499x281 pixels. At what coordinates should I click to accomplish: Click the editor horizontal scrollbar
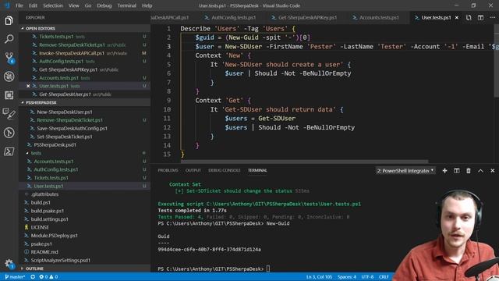pos(304,162)
